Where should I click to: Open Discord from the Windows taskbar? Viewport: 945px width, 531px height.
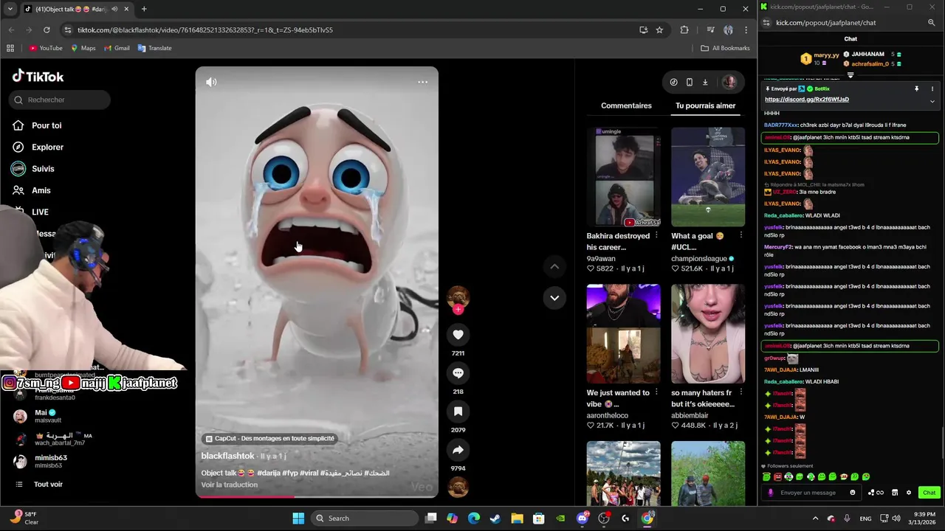coord(583,518)
